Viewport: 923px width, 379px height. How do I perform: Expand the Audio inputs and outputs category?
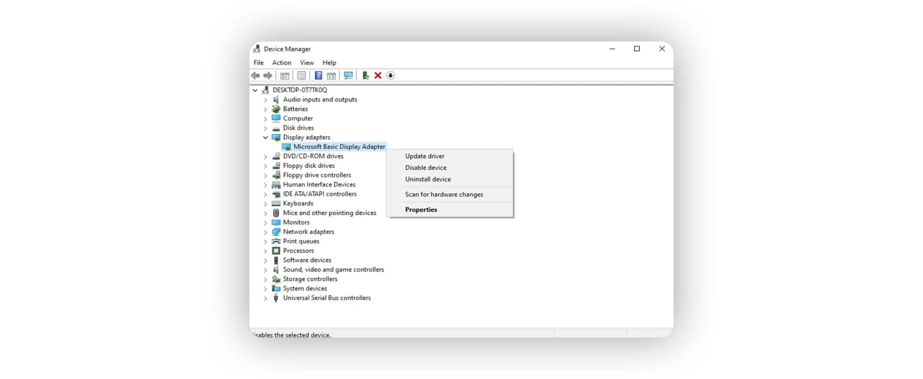(265, 100)
